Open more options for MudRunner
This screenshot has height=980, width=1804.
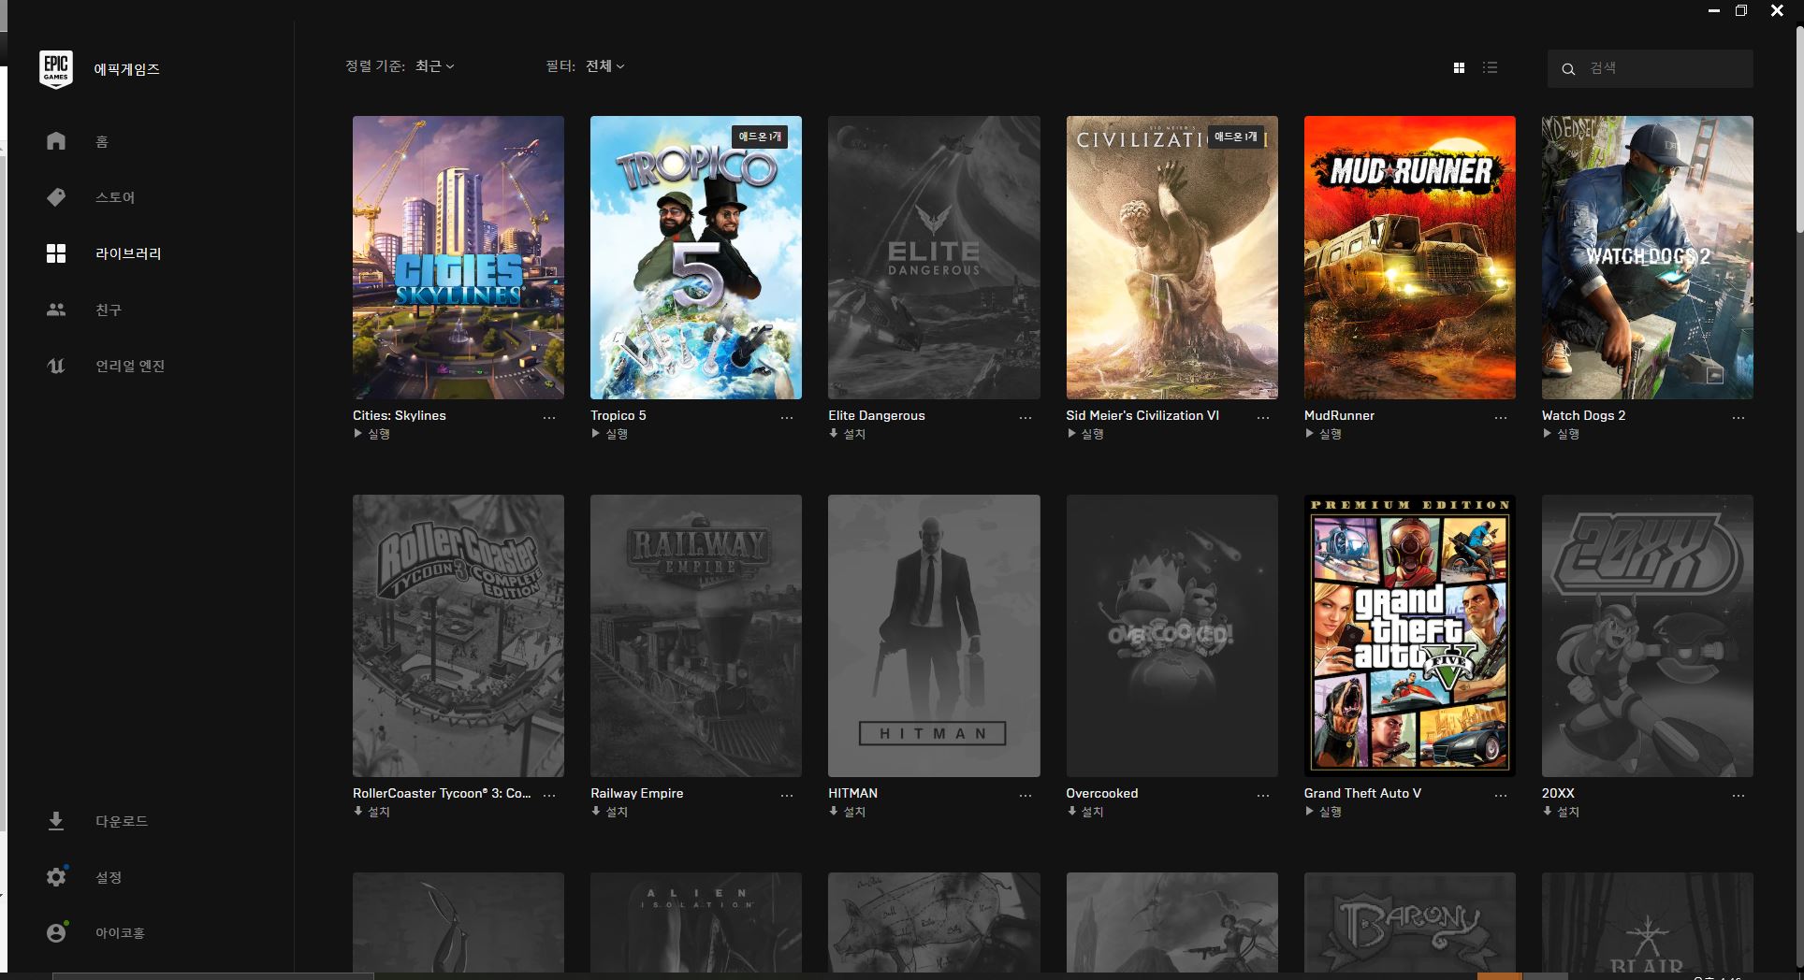tap(1501, 418)
